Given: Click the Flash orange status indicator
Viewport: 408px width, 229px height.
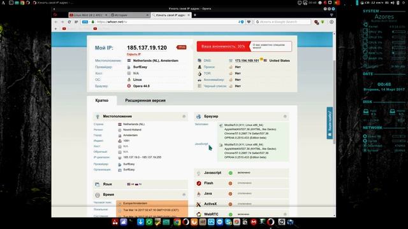Looking at the screenshot, I should click(x=231, y=183).
